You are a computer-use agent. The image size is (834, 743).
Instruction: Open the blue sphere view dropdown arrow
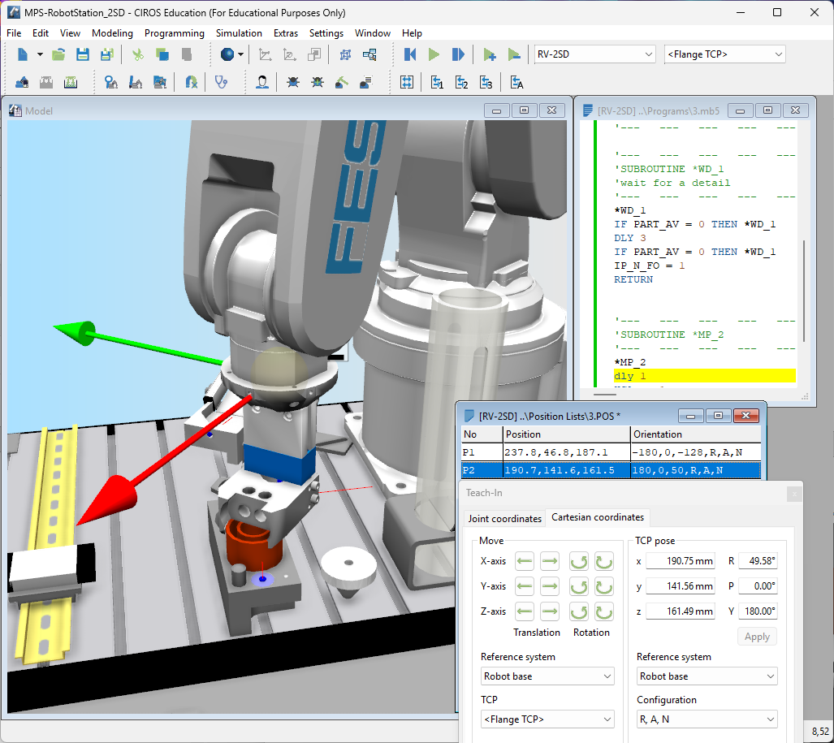(x=240, y=54)
